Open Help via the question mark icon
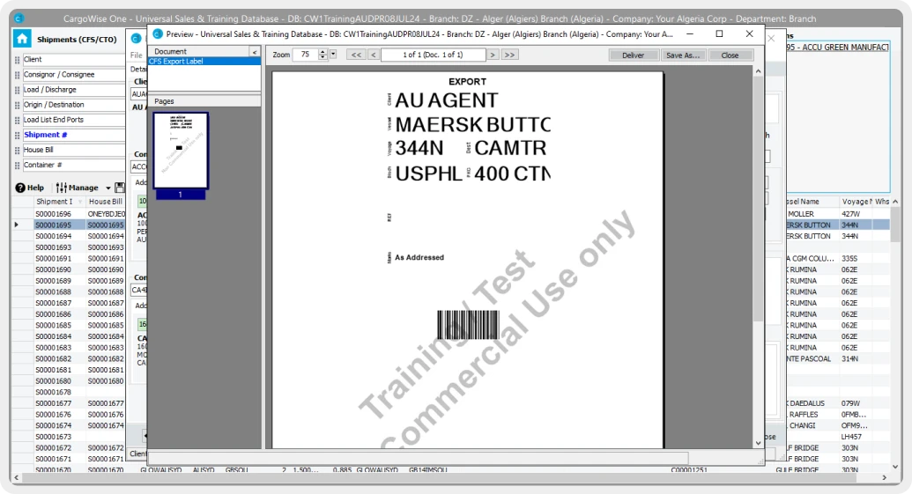 point(20,188)
